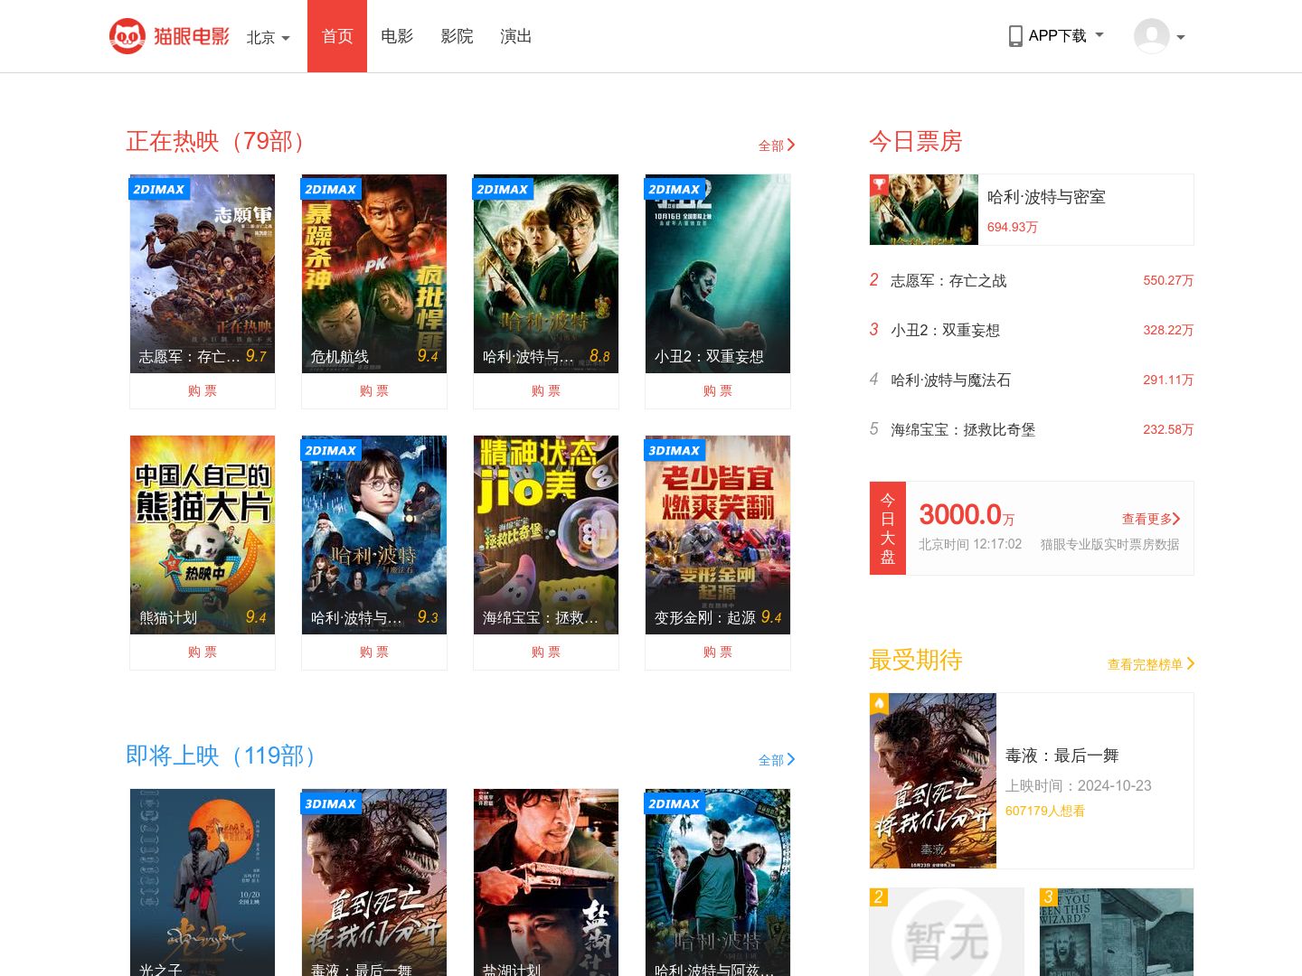Open 毒液:最后一舞 upcoming 3DIMAX poster

pos(374,882)
